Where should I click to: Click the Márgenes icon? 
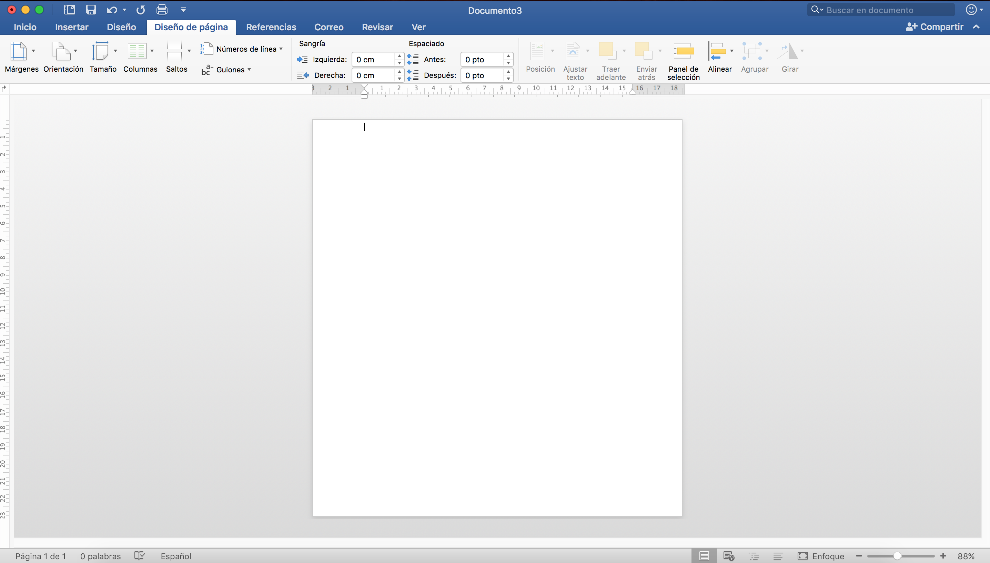[19, 51]
